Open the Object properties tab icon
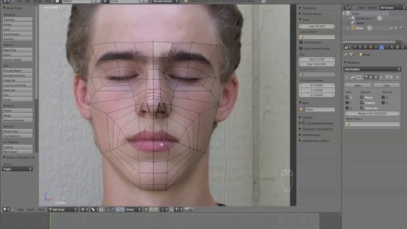The image size is (407, 229). pos(371,47)
